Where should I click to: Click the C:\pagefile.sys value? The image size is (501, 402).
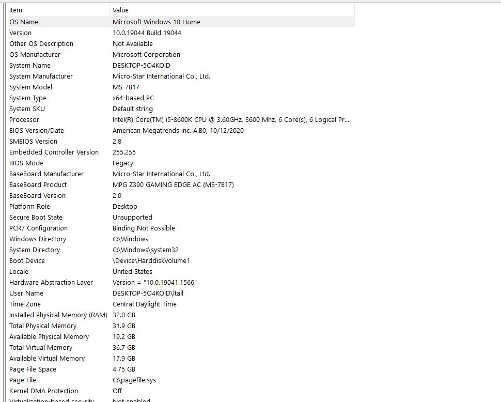tap(134, 381)
